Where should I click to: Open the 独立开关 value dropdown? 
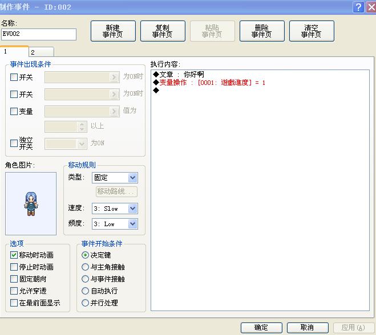82,144
